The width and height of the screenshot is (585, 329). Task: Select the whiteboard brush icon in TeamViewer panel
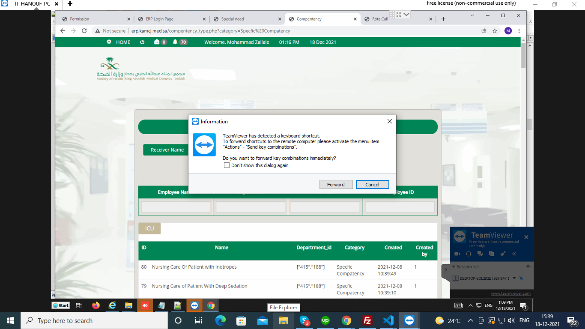(503, 254)
